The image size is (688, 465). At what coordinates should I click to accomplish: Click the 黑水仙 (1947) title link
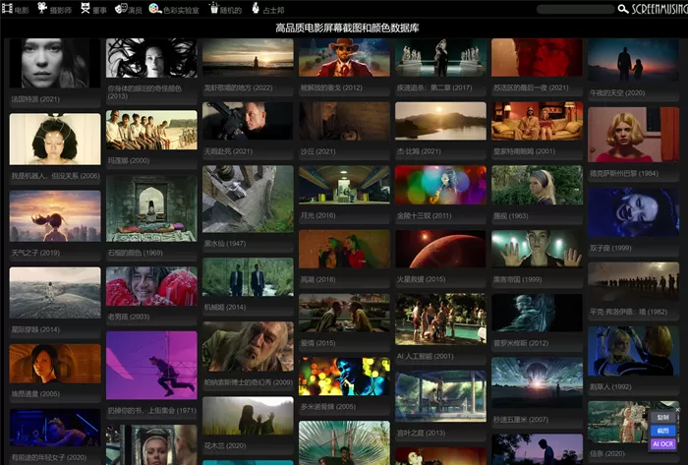(x=224, y=243)
